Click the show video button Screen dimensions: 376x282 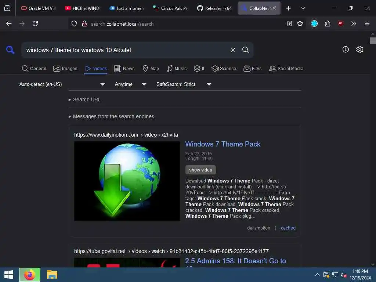[x=200, y=170]
